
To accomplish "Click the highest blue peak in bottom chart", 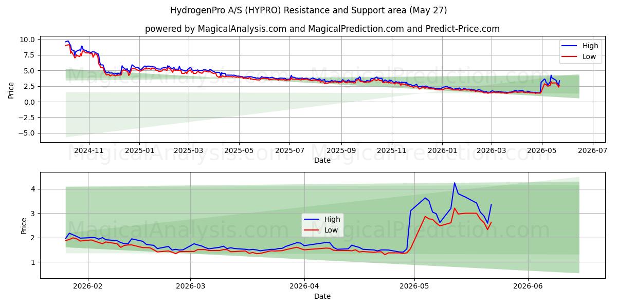I will click(455, 183).
